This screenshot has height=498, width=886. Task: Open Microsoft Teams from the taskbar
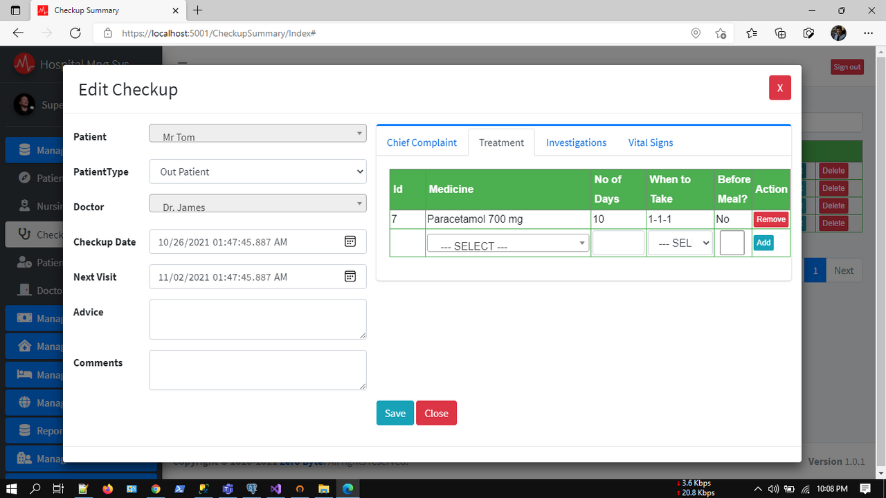(228, 488)
